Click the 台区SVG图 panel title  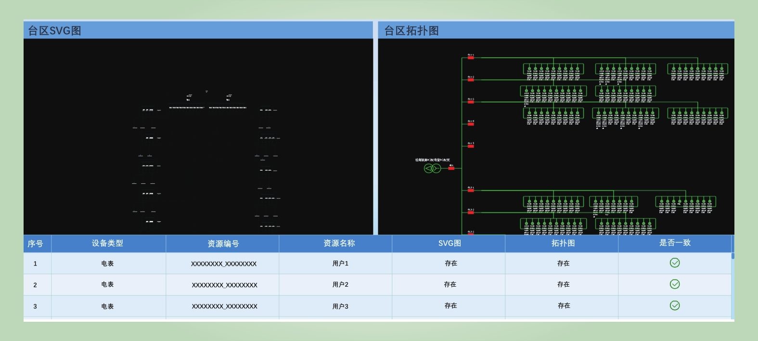54,31
